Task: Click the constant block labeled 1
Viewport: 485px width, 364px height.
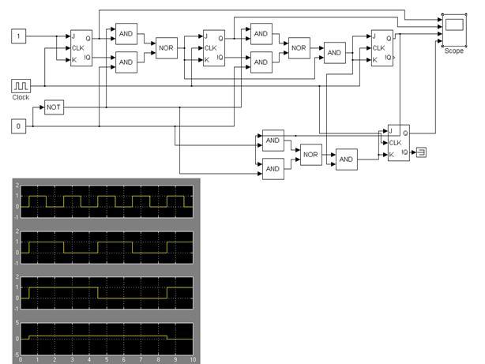Action: click(x=21, y=36)
